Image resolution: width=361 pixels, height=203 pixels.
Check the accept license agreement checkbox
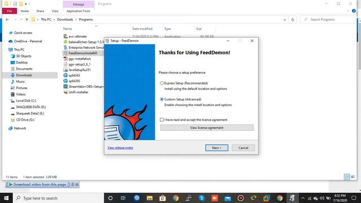click(x=162, y=120)
